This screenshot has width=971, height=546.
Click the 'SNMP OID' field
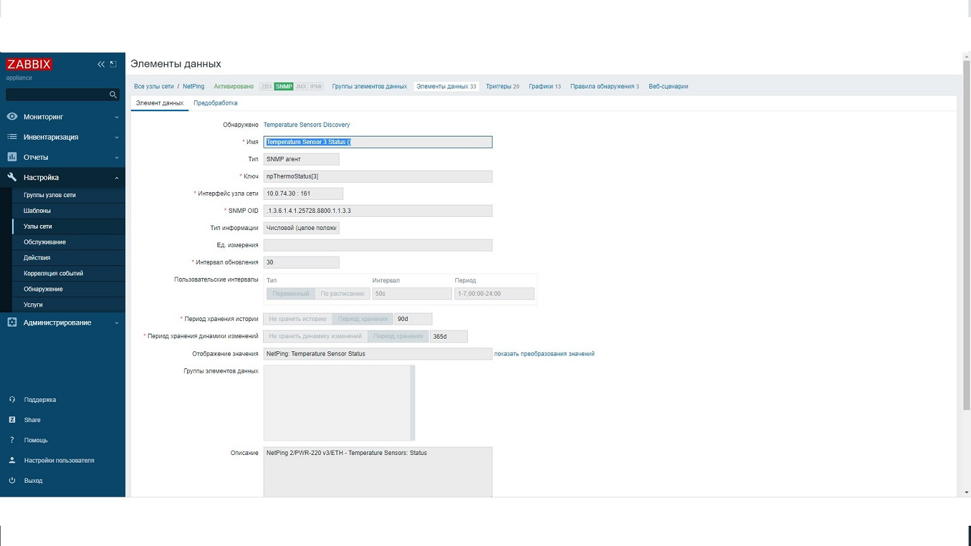click(x=378, y=211)
